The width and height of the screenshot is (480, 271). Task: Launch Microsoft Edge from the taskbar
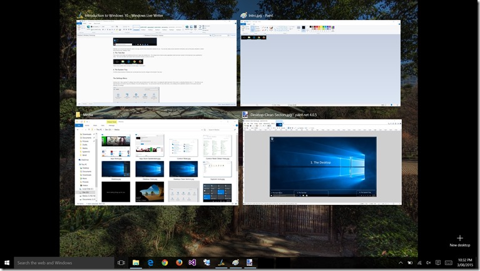click(x=150, y=263)
